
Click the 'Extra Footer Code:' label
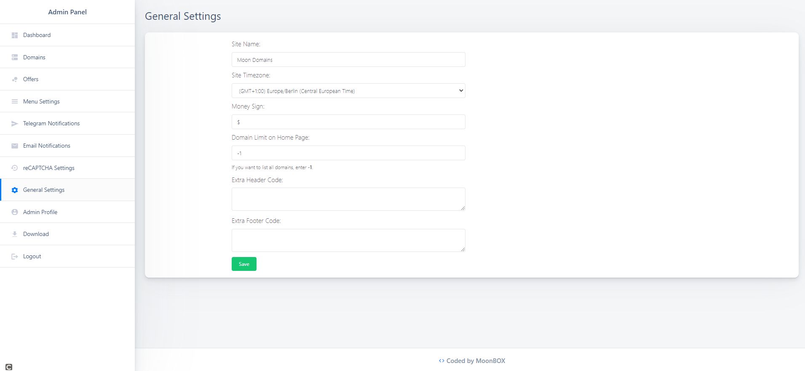[256, 221]
